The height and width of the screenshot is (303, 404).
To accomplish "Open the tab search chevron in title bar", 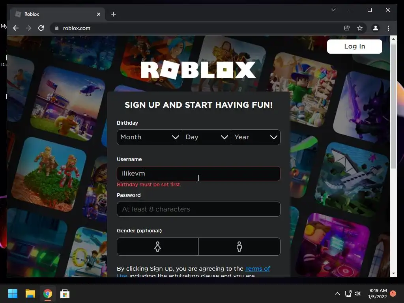I will tap(333, 10).
